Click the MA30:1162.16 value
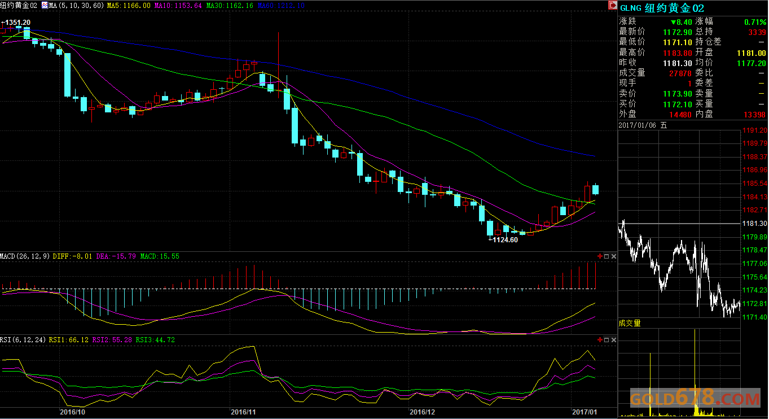 [x=230, y=5]
